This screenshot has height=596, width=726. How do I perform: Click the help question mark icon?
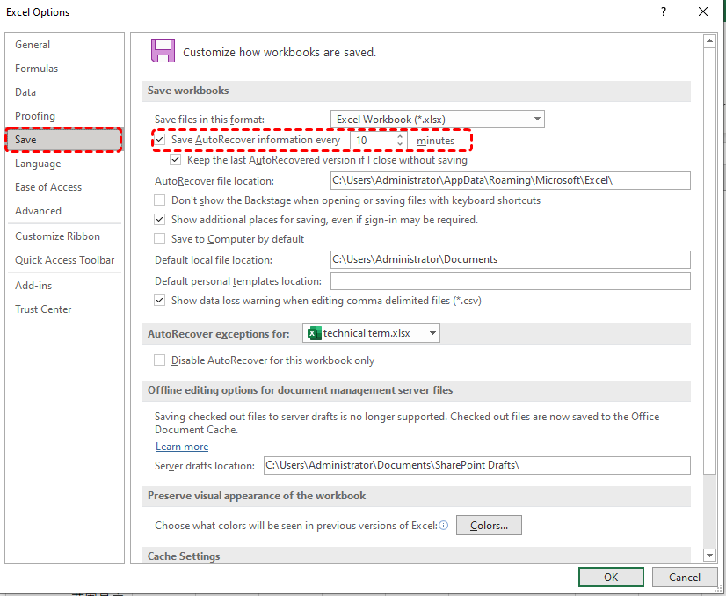[664, 12]
